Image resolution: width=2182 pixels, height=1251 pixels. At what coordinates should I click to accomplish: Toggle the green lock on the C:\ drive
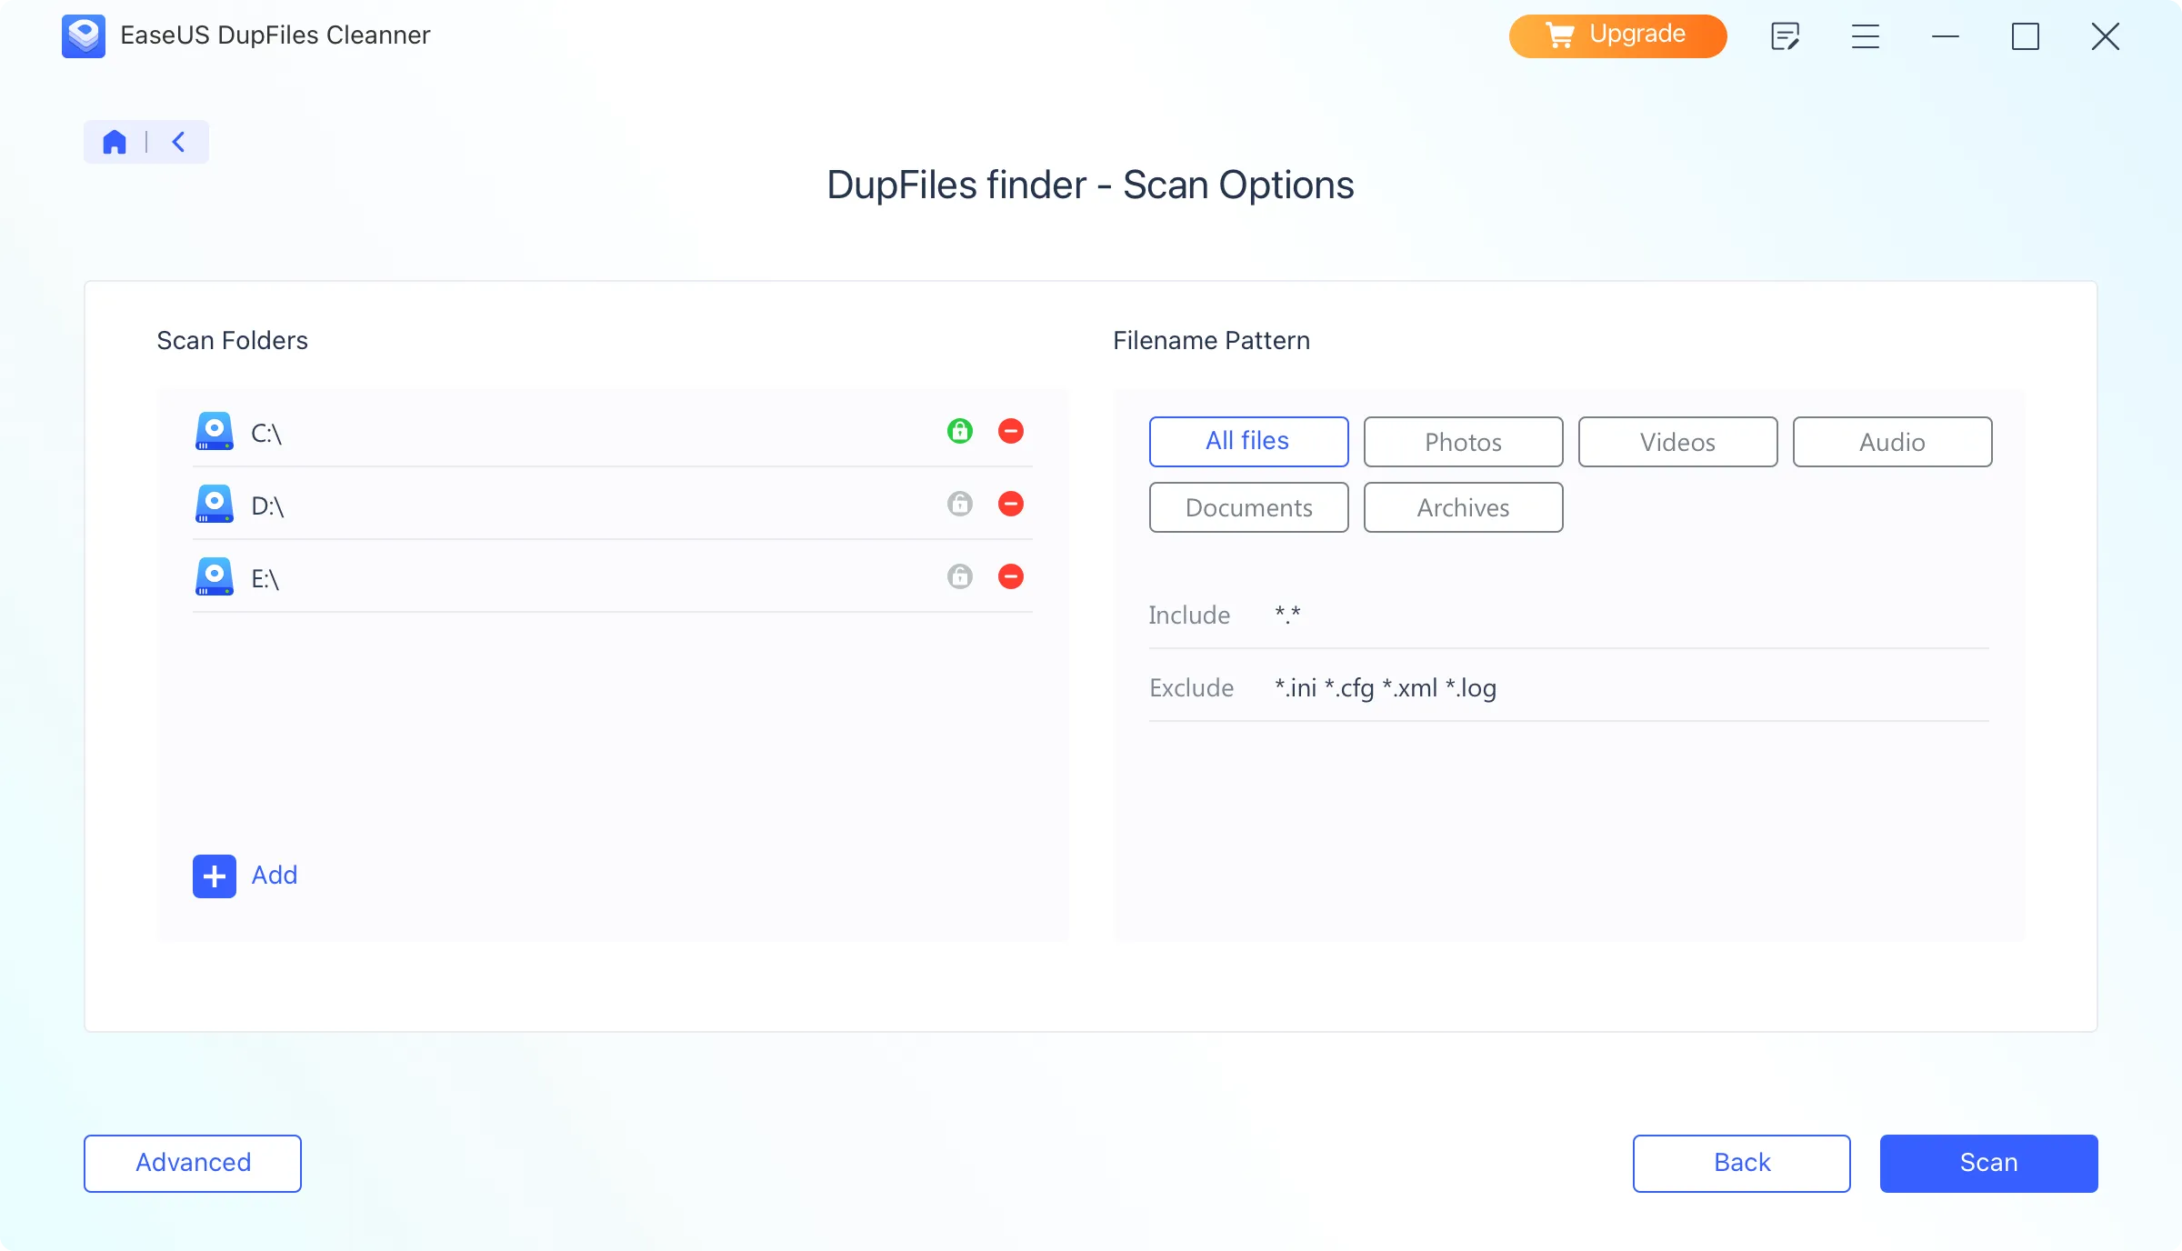coord(961,432)
